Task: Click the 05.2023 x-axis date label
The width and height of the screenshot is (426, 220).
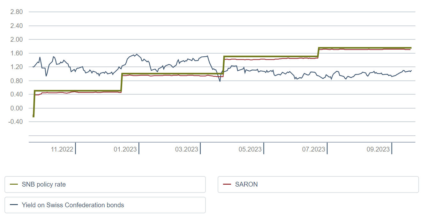Action: [x=250, y=149]
